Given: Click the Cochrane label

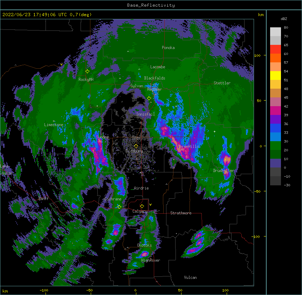Looking at the screenshot, I should (113, 199).
